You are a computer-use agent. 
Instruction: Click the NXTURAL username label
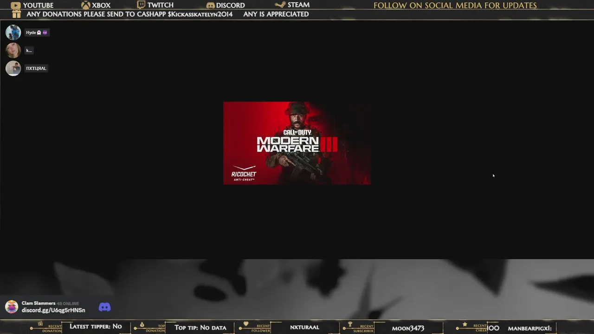(36, 68)
